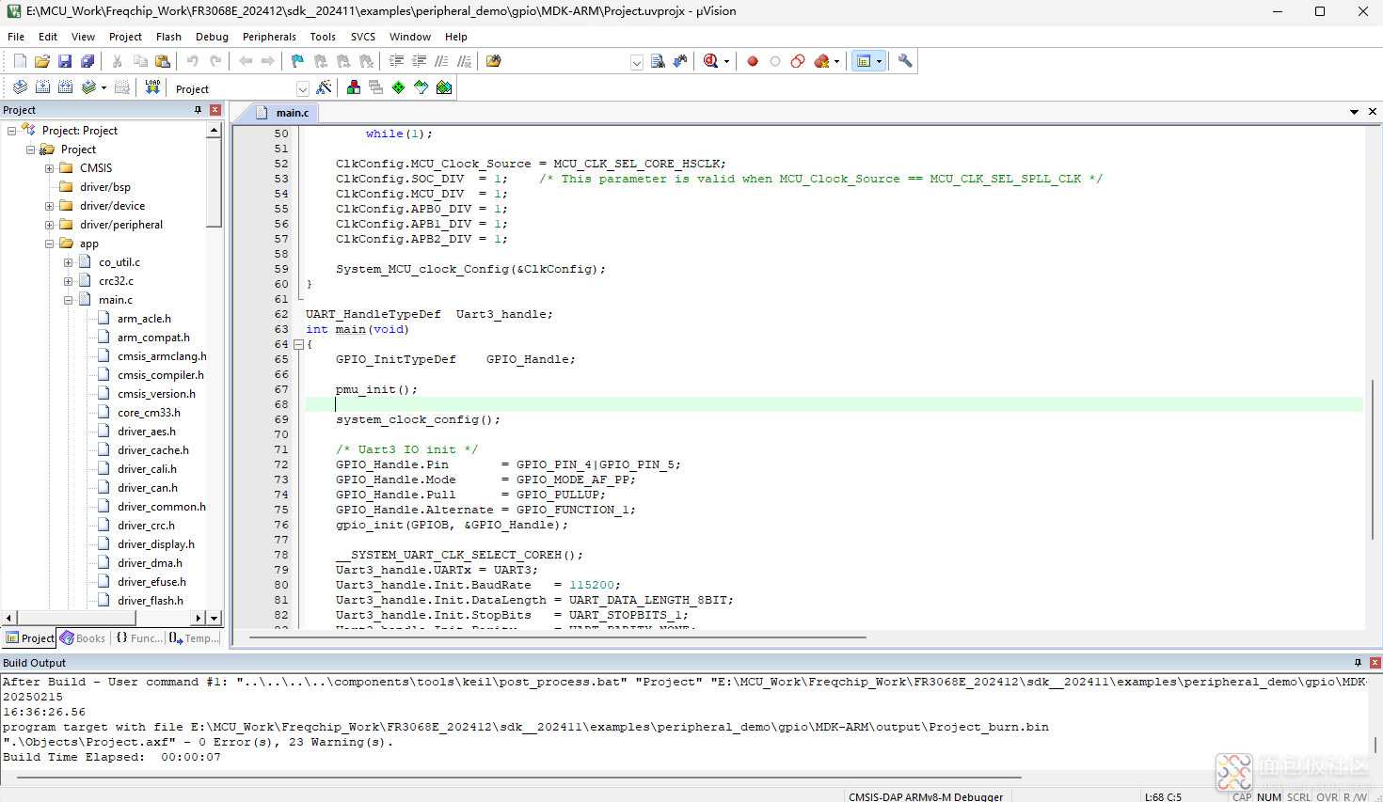Open the window layout dropdown arrow
The height and width of the screenshot is (802, 1383).
point(879,62)
